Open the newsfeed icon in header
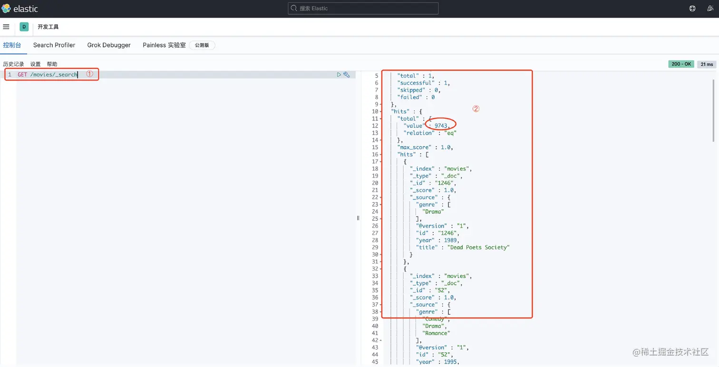 (710, 9)
